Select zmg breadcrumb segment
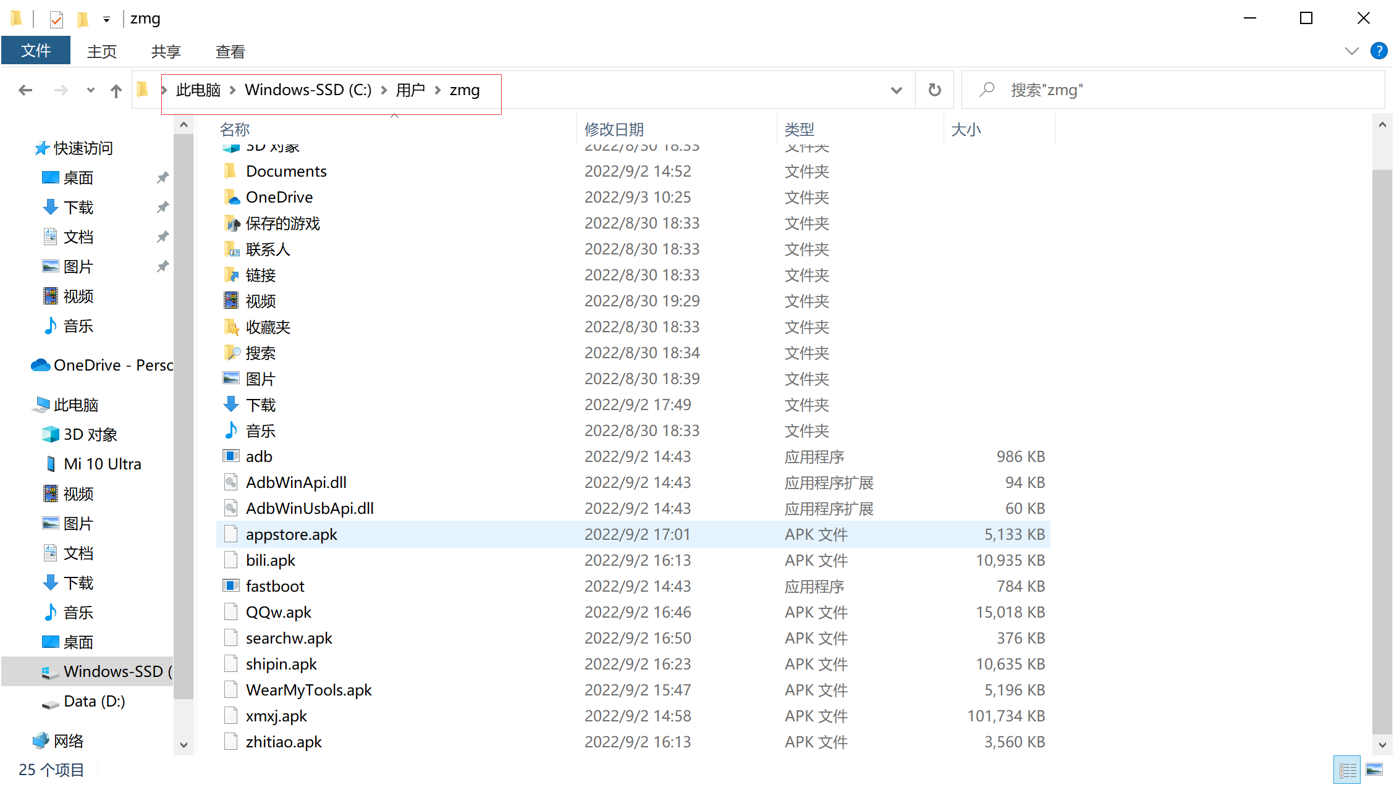This screenshot has width=1394, height=785. [465, 90]
